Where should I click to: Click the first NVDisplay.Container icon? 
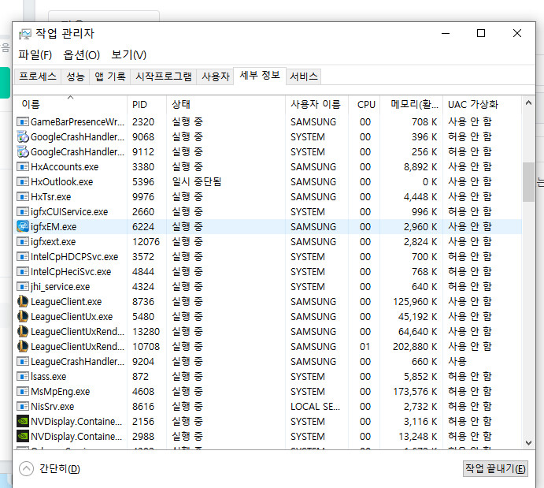click(23, 422)
